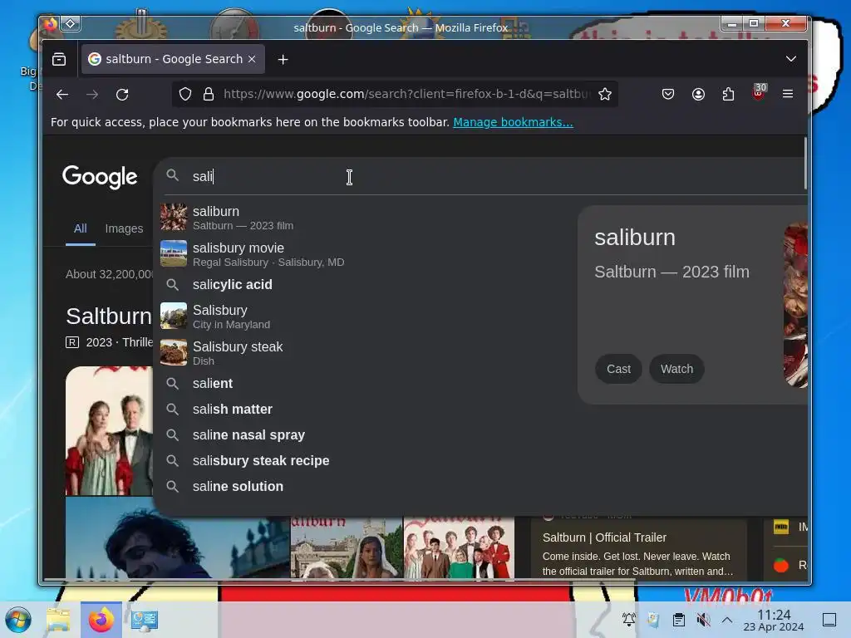
Task: Click the uBlock extension icon with badge 30
Action: tap(759, 92)
